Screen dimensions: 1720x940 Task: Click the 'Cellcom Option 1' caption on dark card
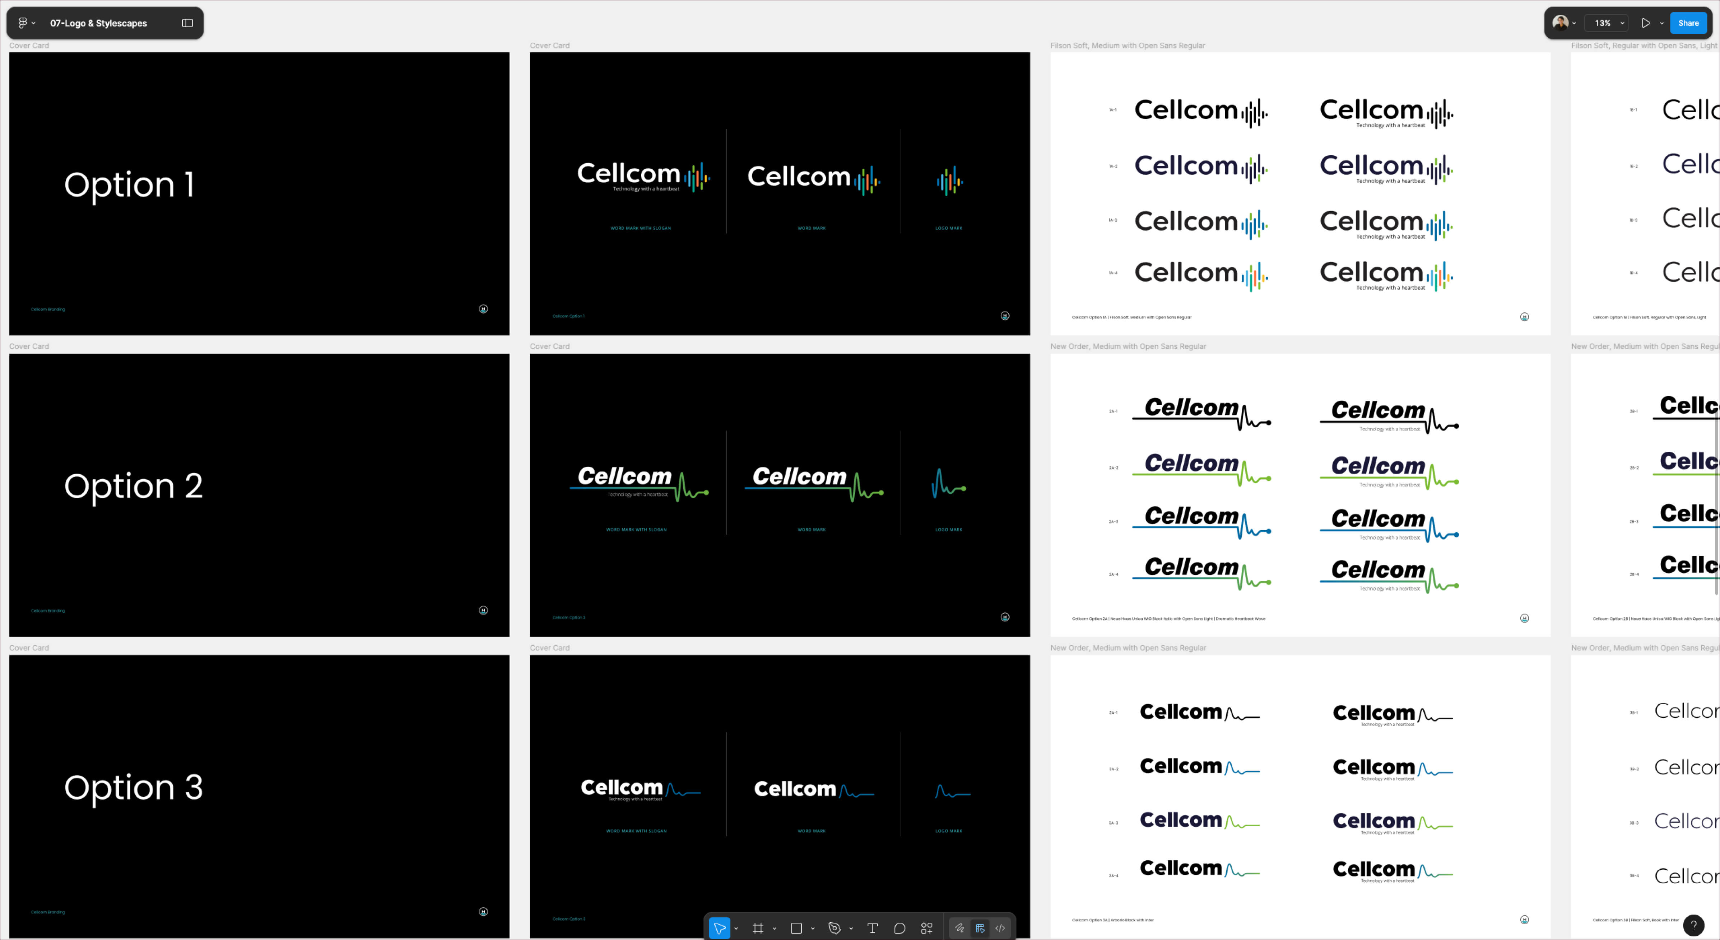click(568, 316)
